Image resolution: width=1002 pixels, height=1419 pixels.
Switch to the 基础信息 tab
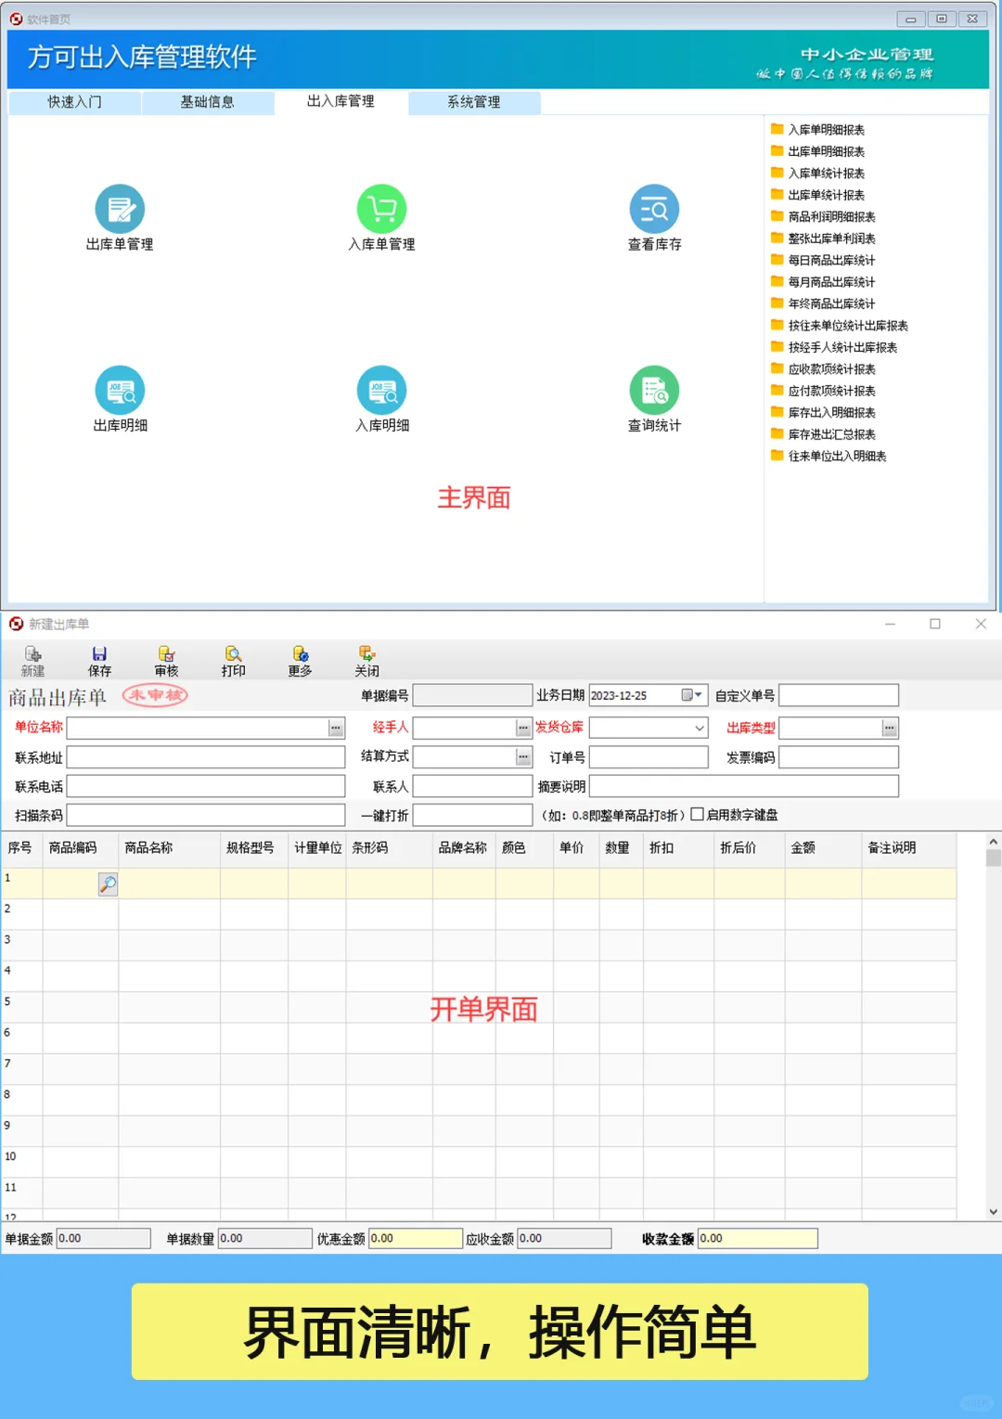pyautogui.click(x=208, y=102)
